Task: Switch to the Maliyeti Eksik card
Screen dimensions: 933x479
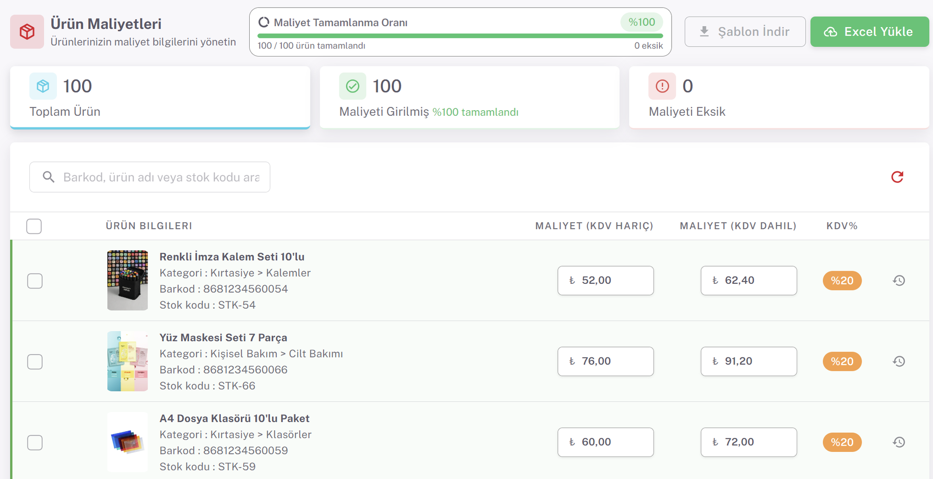Action: coord(779,97)
